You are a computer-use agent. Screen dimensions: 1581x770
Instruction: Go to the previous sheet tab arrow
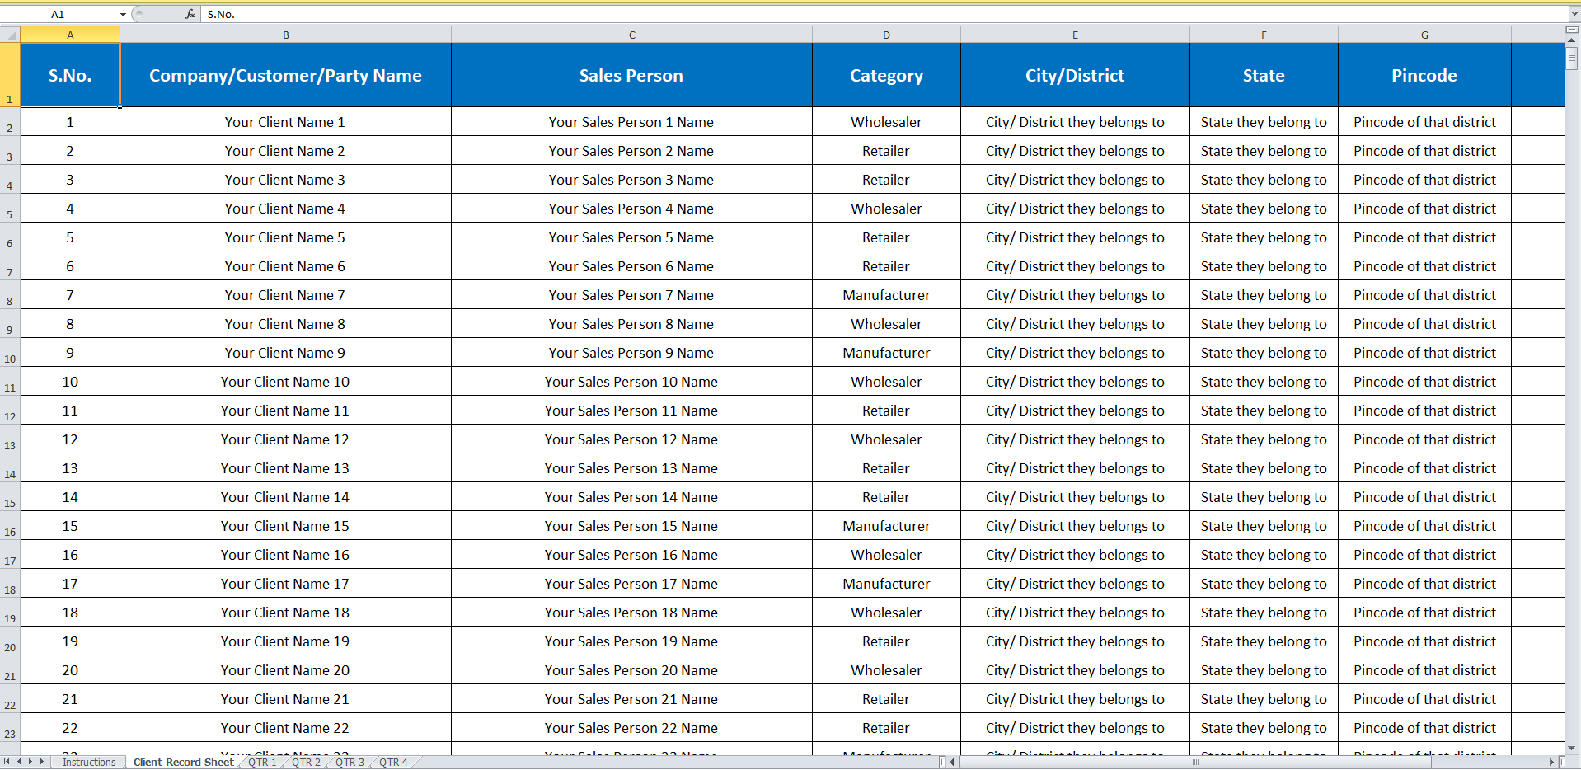coord(19,762)
